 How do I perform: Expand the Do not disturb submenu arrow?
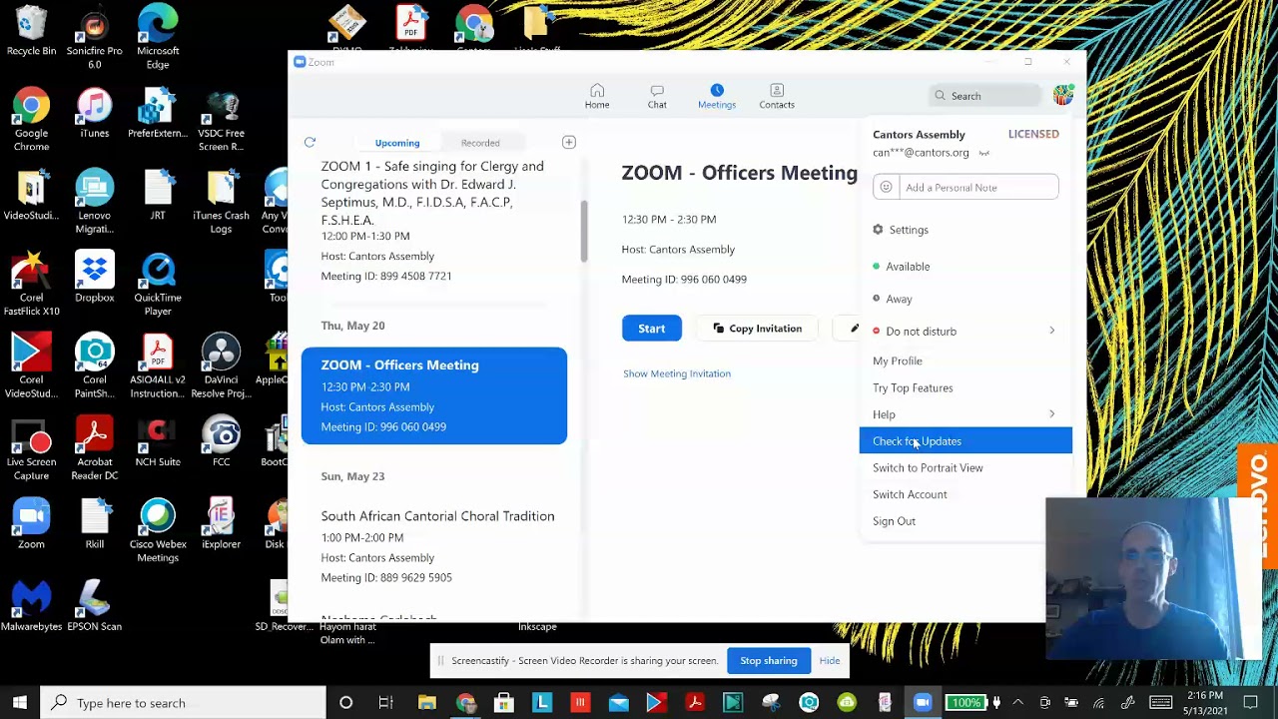[x=1051, y=331]
